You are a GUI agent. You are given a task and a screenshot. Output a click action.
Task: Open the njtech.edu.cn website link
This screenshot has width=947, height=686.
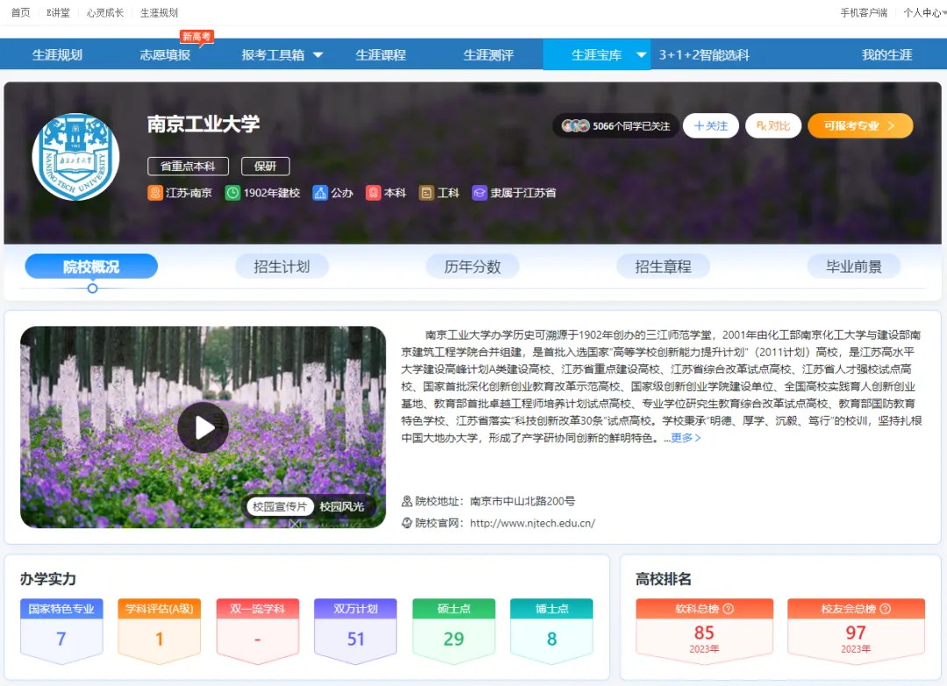coord(533,523)
